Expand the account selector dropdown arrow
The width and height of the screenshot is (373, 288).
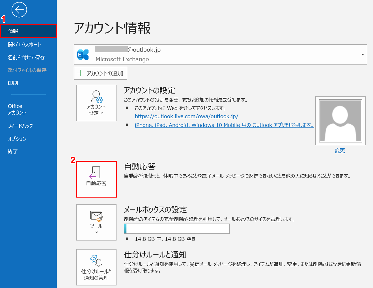coord(363,55)
